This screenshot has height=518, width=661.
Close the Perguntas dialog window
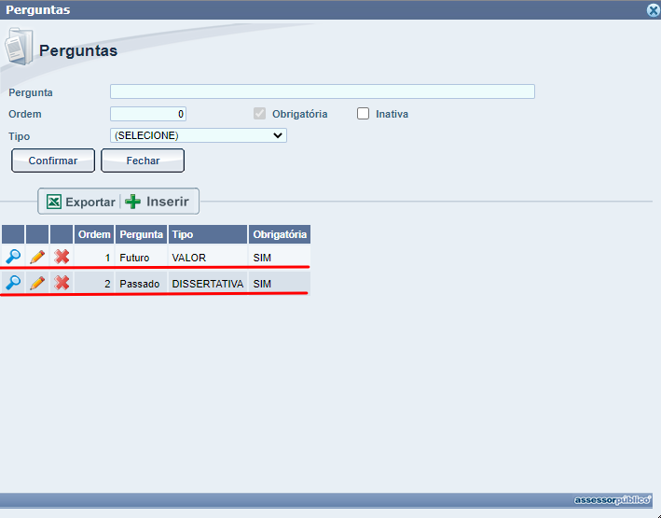[653, 10]
